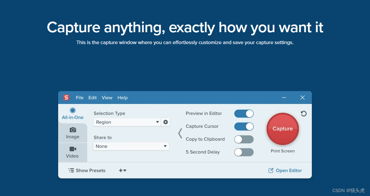Close the Snagit capture window

coord(302,98)
